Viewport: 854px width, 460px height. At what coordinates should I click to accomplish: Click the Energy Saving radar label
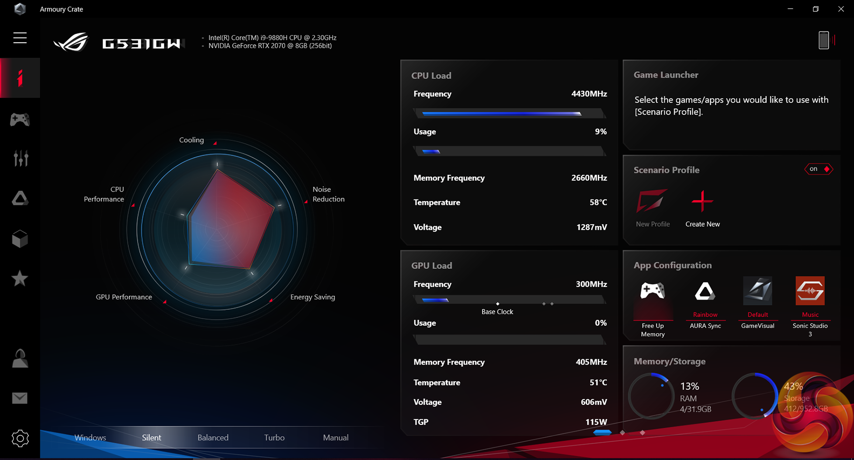pos(313,297)
